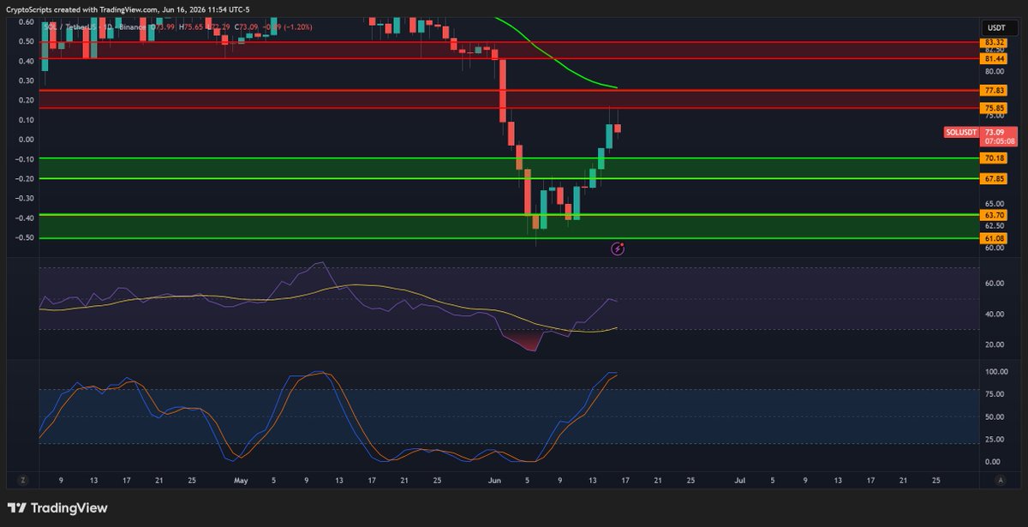Click the 40.00 value on RSI scale
Viewport: 1028px width, 527px height.
click(995, 314)
